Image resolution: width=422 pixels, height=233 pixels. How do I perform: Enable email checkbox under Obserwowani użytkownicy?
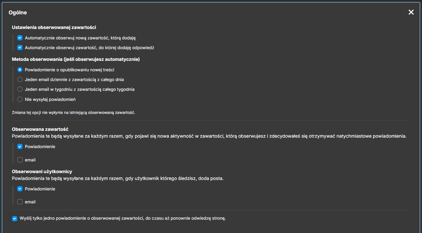coord(20,202)
